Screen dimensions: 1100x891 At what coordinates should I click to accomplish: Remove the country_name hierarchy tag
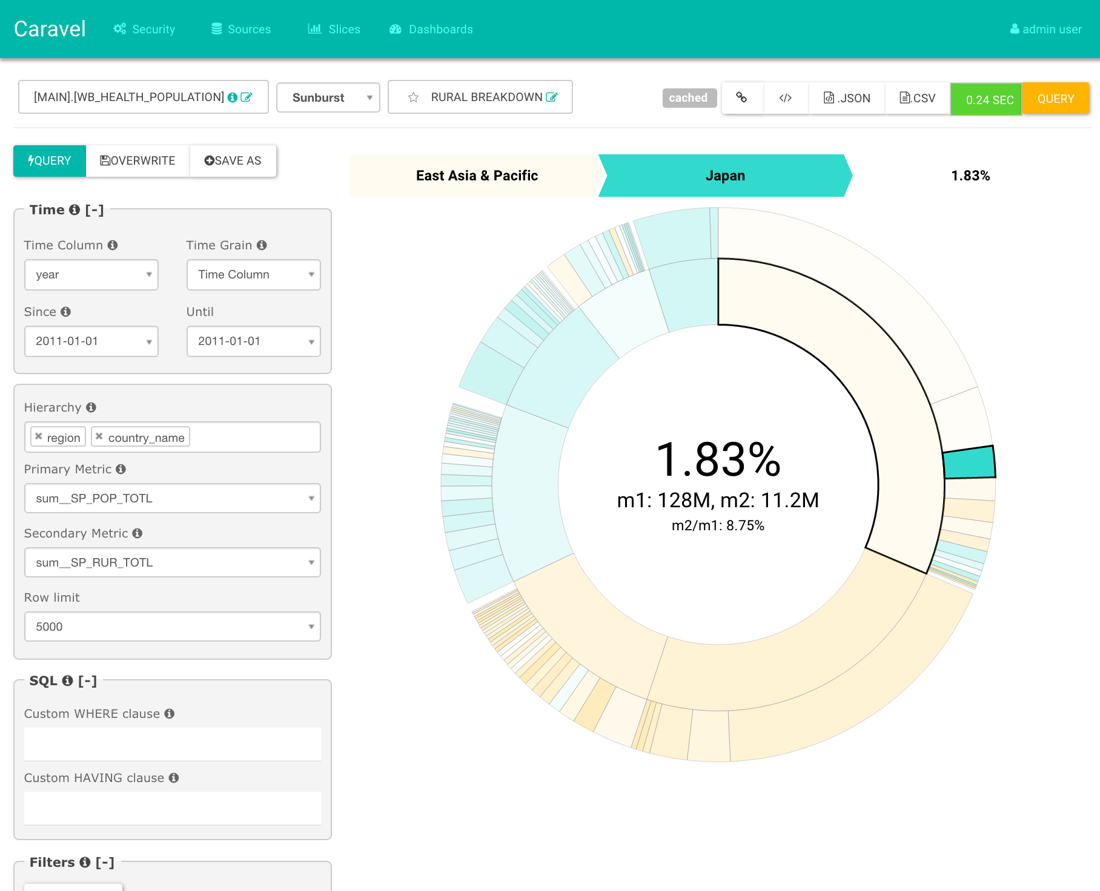[99, 436]
